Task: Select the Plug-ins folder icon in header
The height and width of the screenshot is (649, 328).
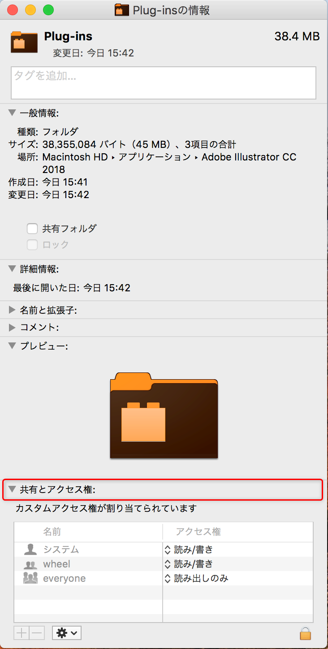Action: coord(24,42)
